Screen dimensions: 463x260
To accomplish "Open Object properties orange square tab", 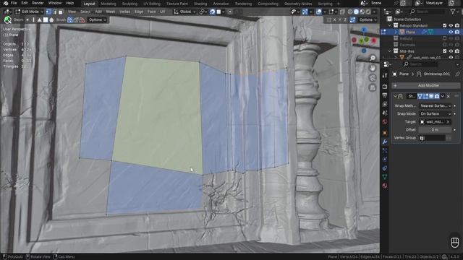I will (384, 133).
